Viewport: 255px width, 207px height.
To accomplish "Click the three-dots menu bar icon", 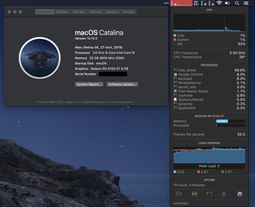I will pyautogui.click(x=166, y=3).
